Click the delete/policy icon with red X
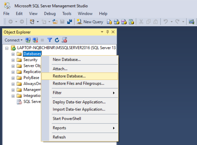Screen dimensions: 197x145 [x=64, y=40]
